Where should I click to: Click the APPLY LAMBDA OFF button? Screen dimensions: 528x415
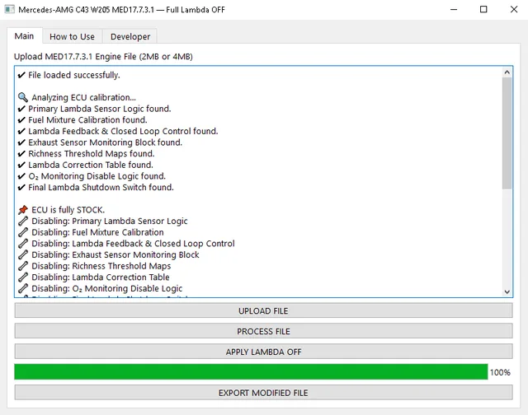click(263, 352)
